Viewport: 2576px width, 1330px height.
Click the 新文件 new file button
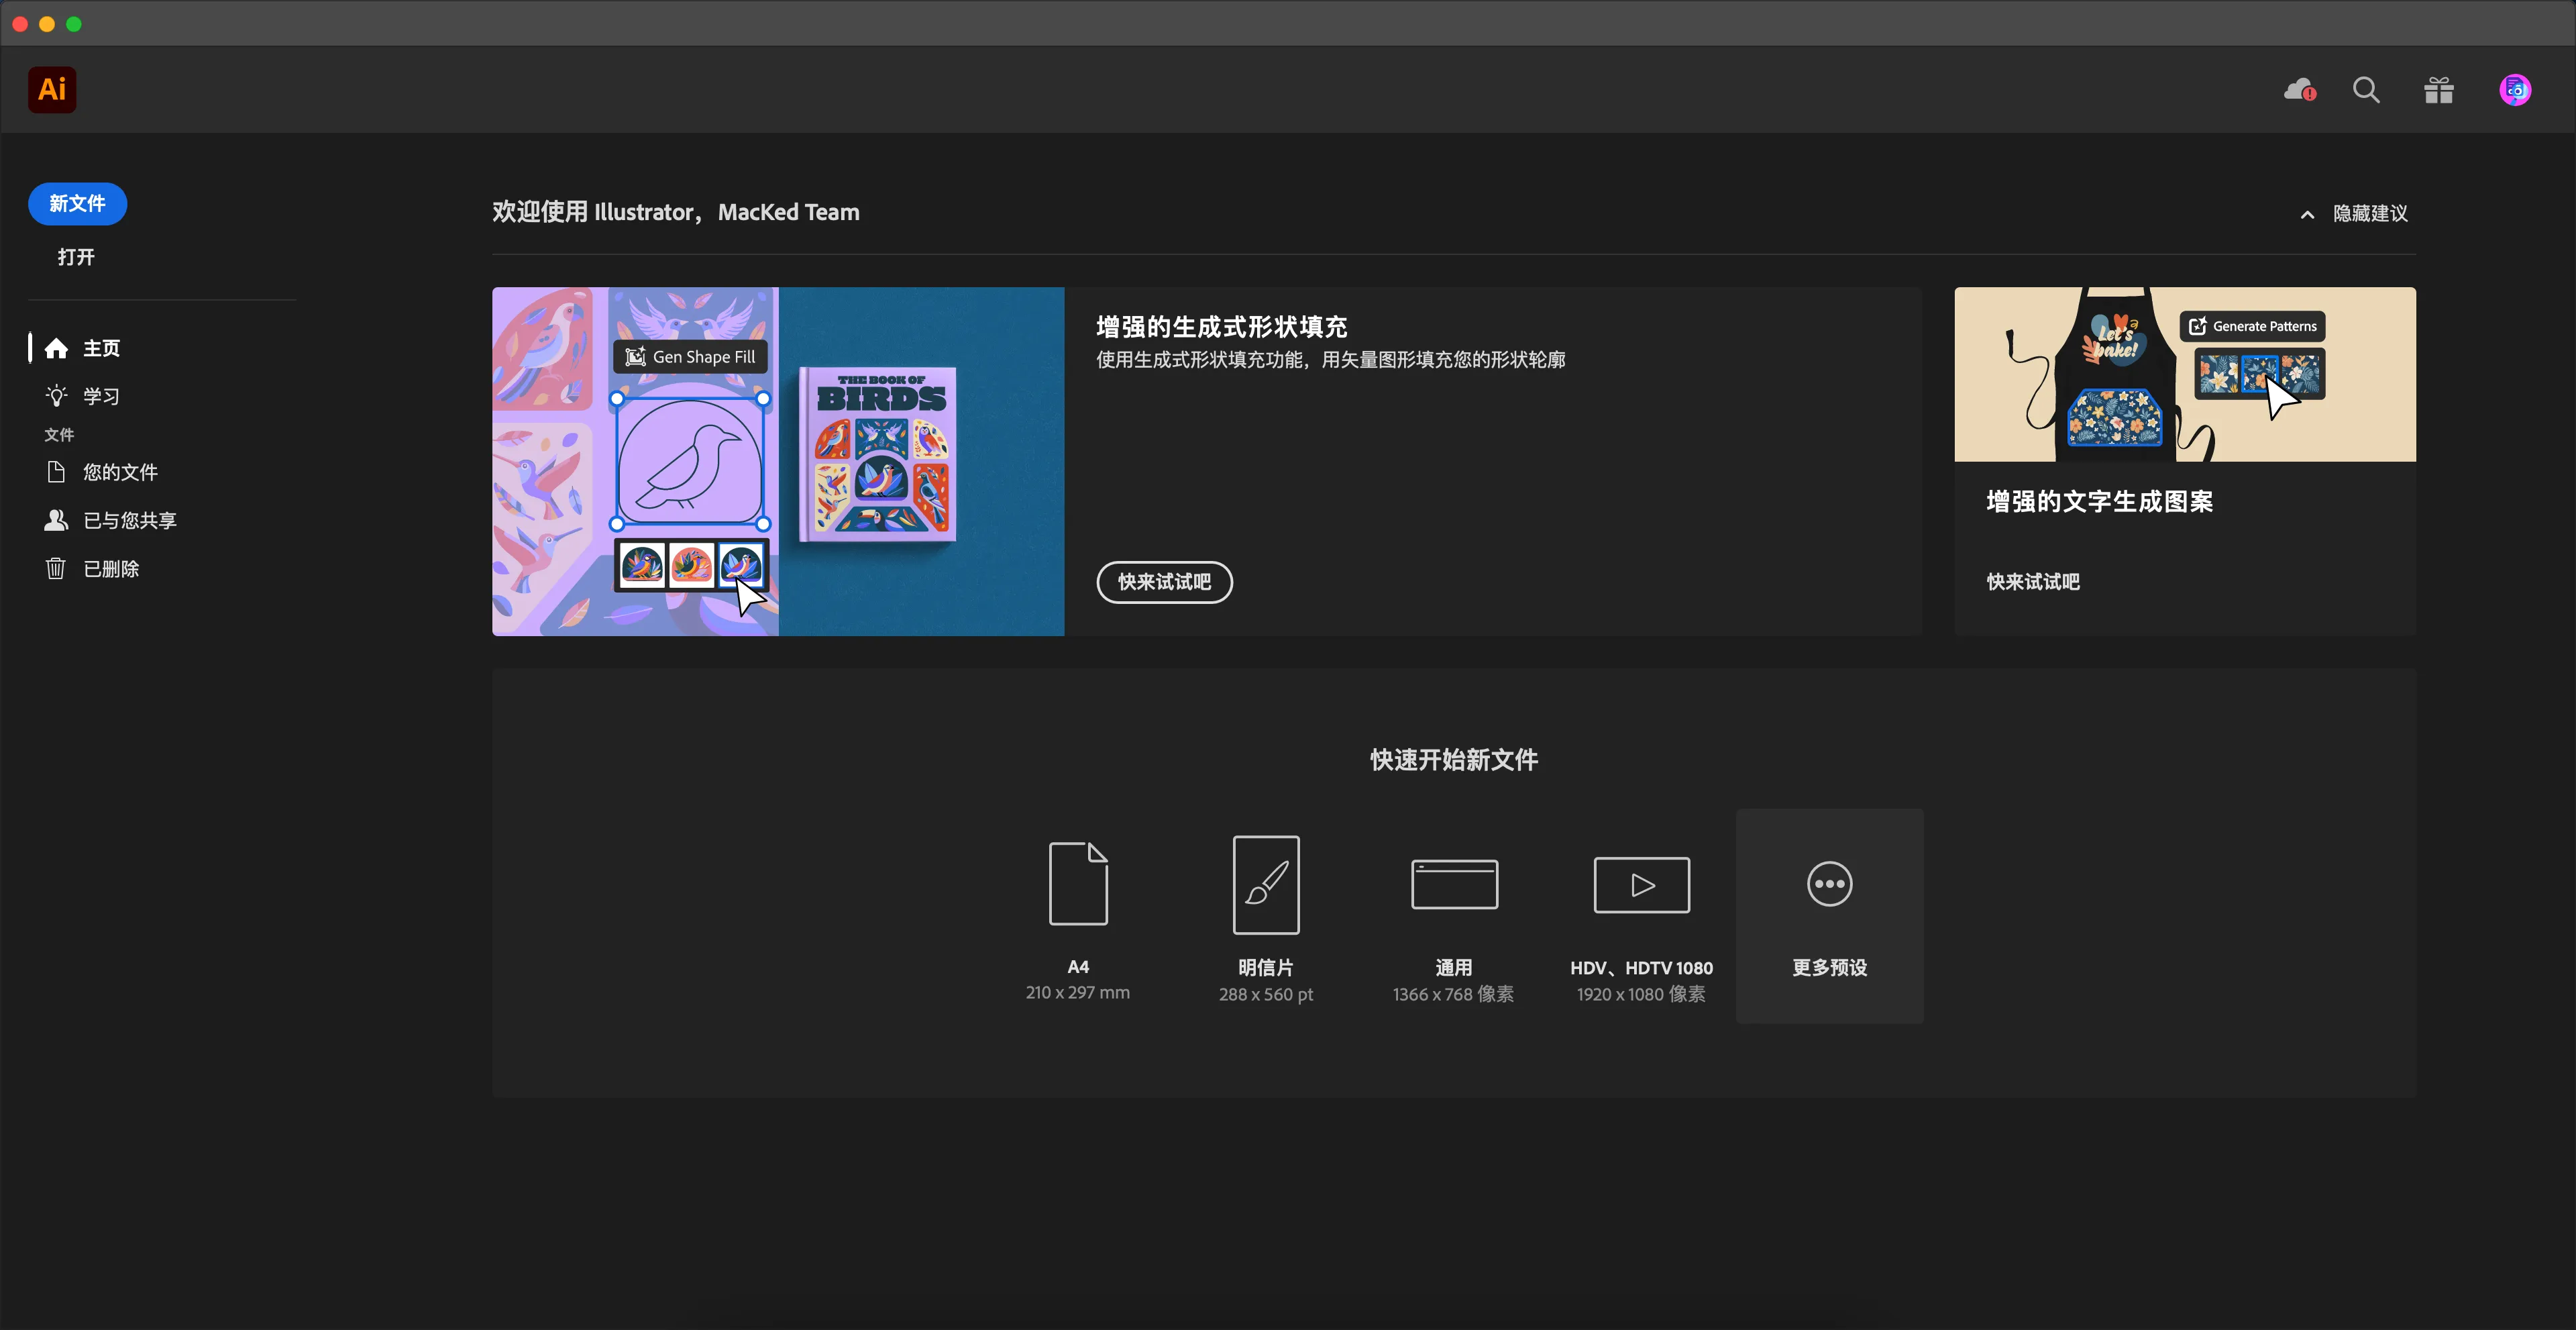(77, 204)
